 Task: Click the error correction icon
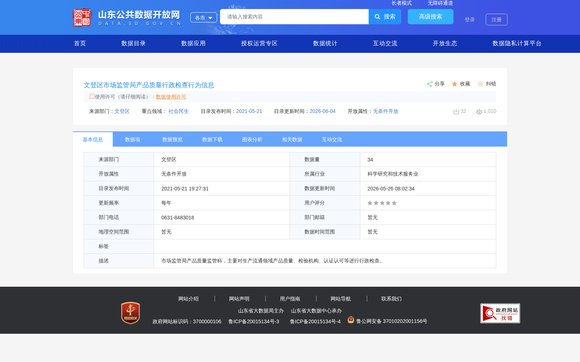[480, 84]
